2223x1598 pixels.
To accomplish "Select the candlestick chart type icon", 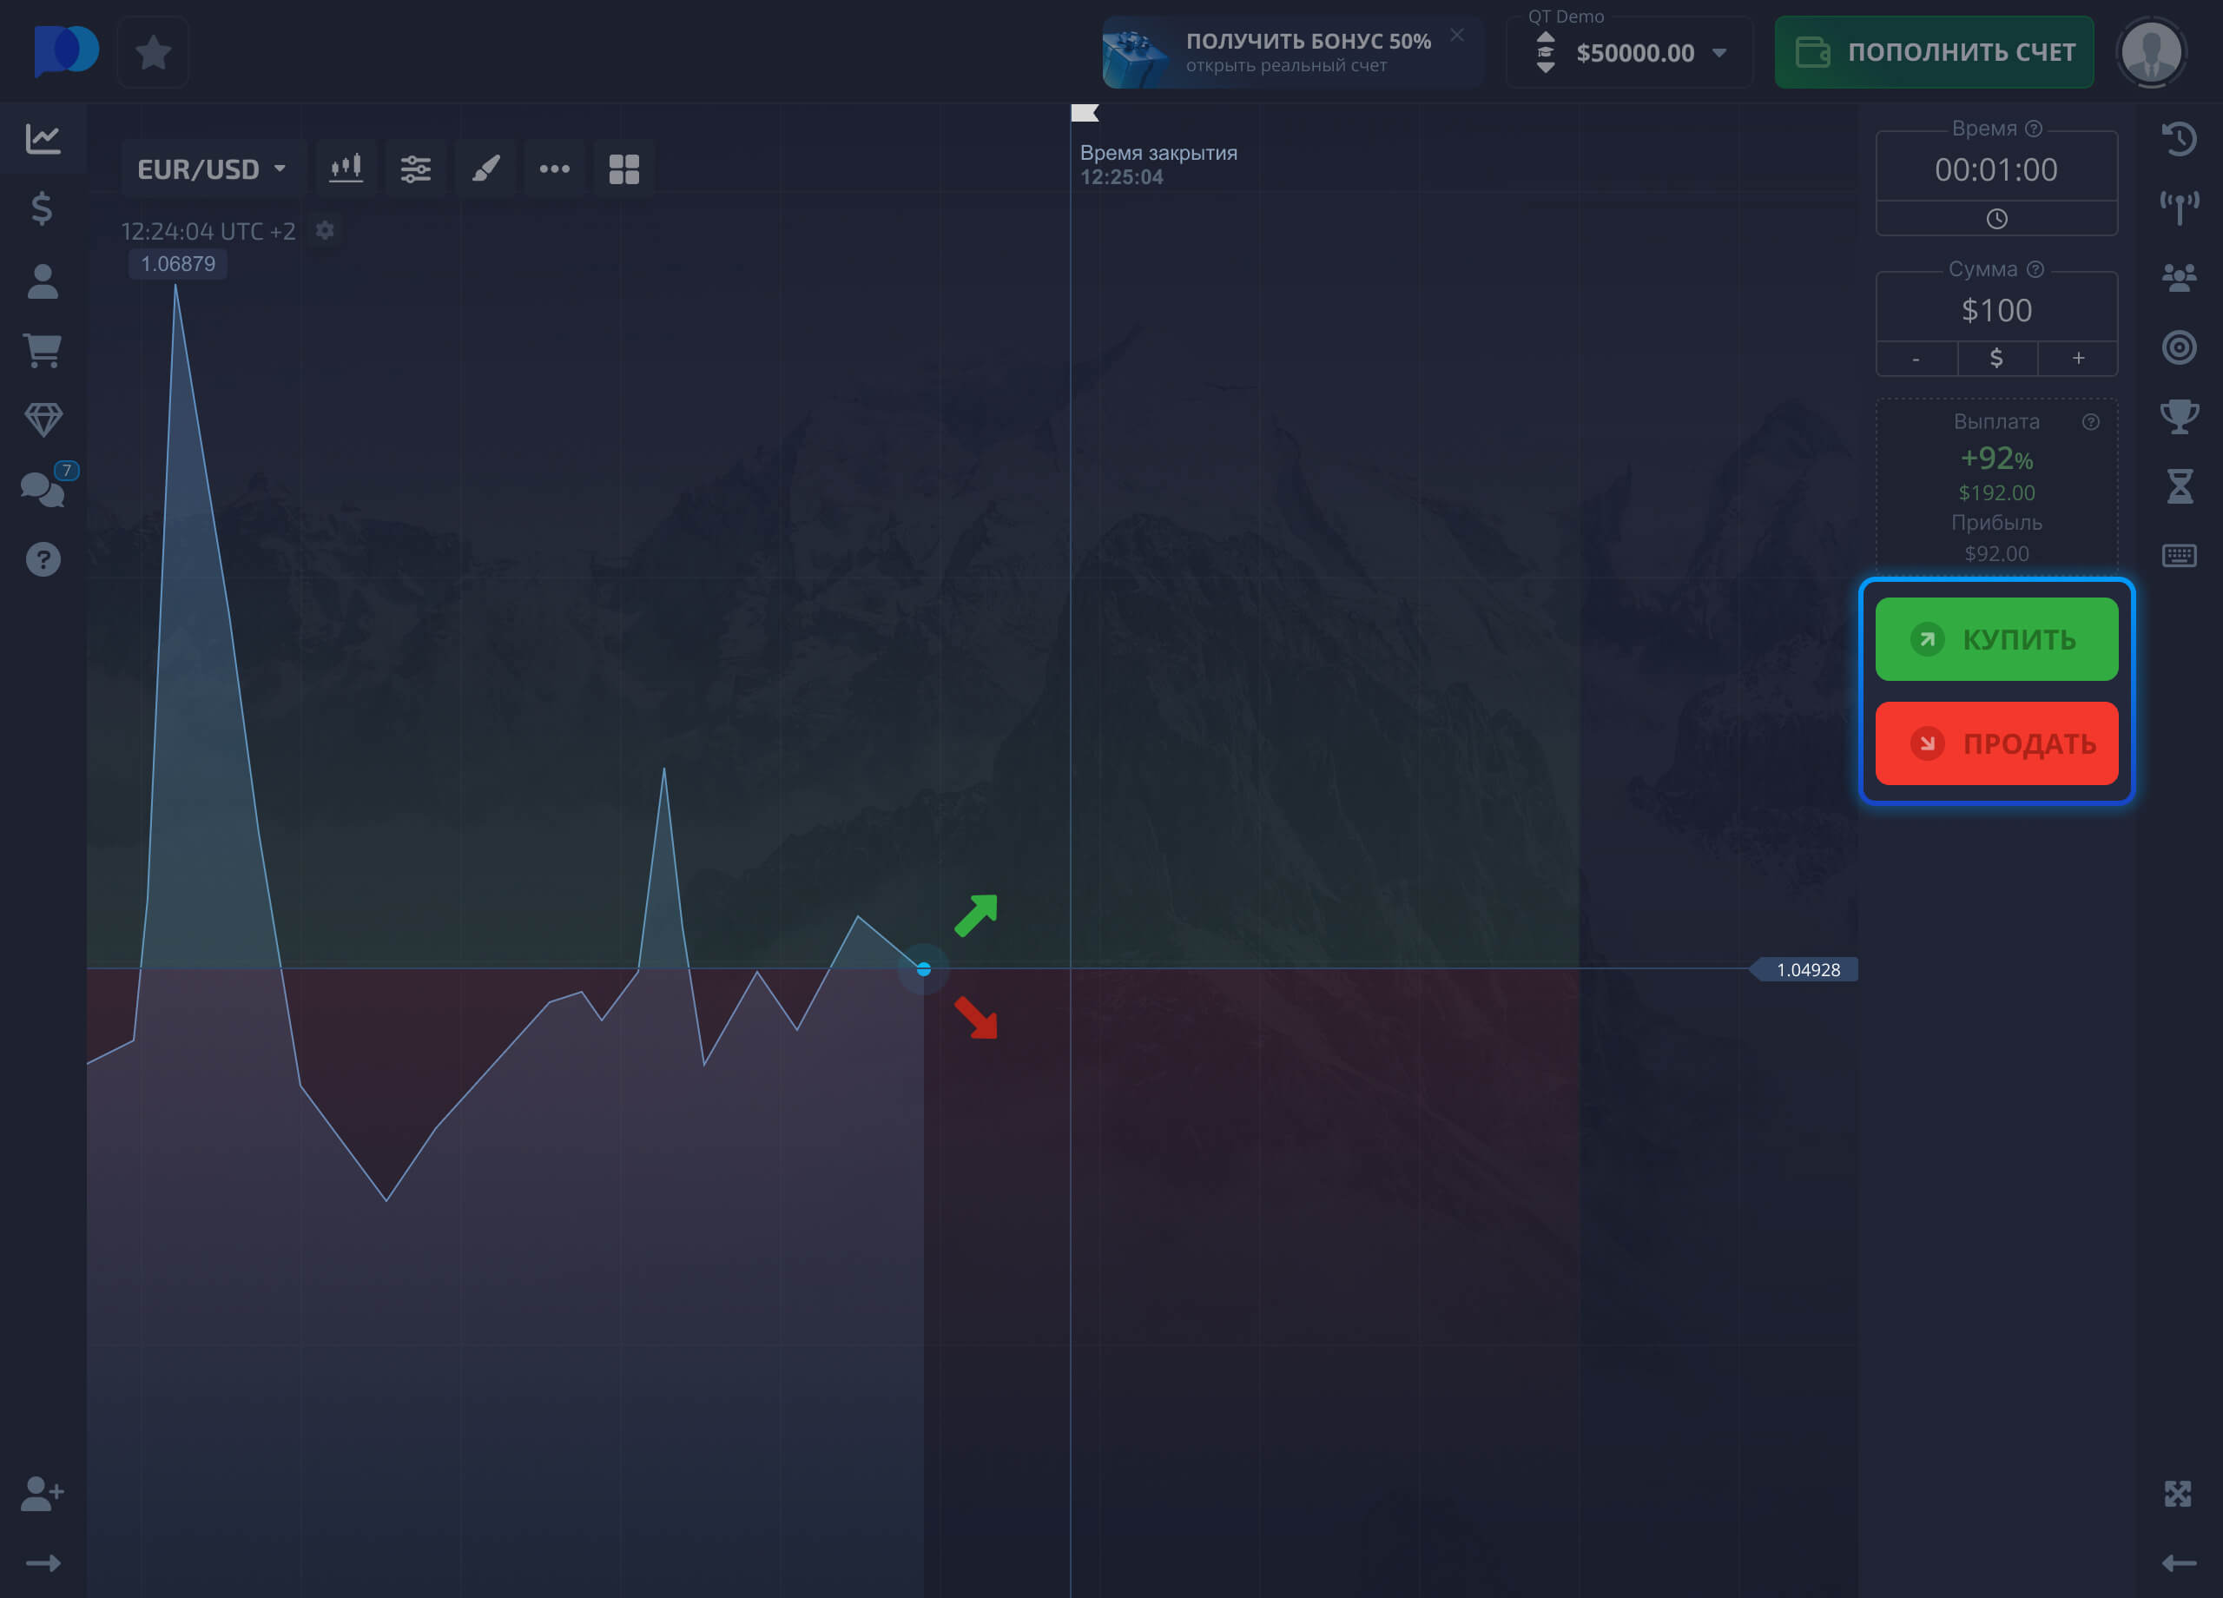I will pos(346,168).
